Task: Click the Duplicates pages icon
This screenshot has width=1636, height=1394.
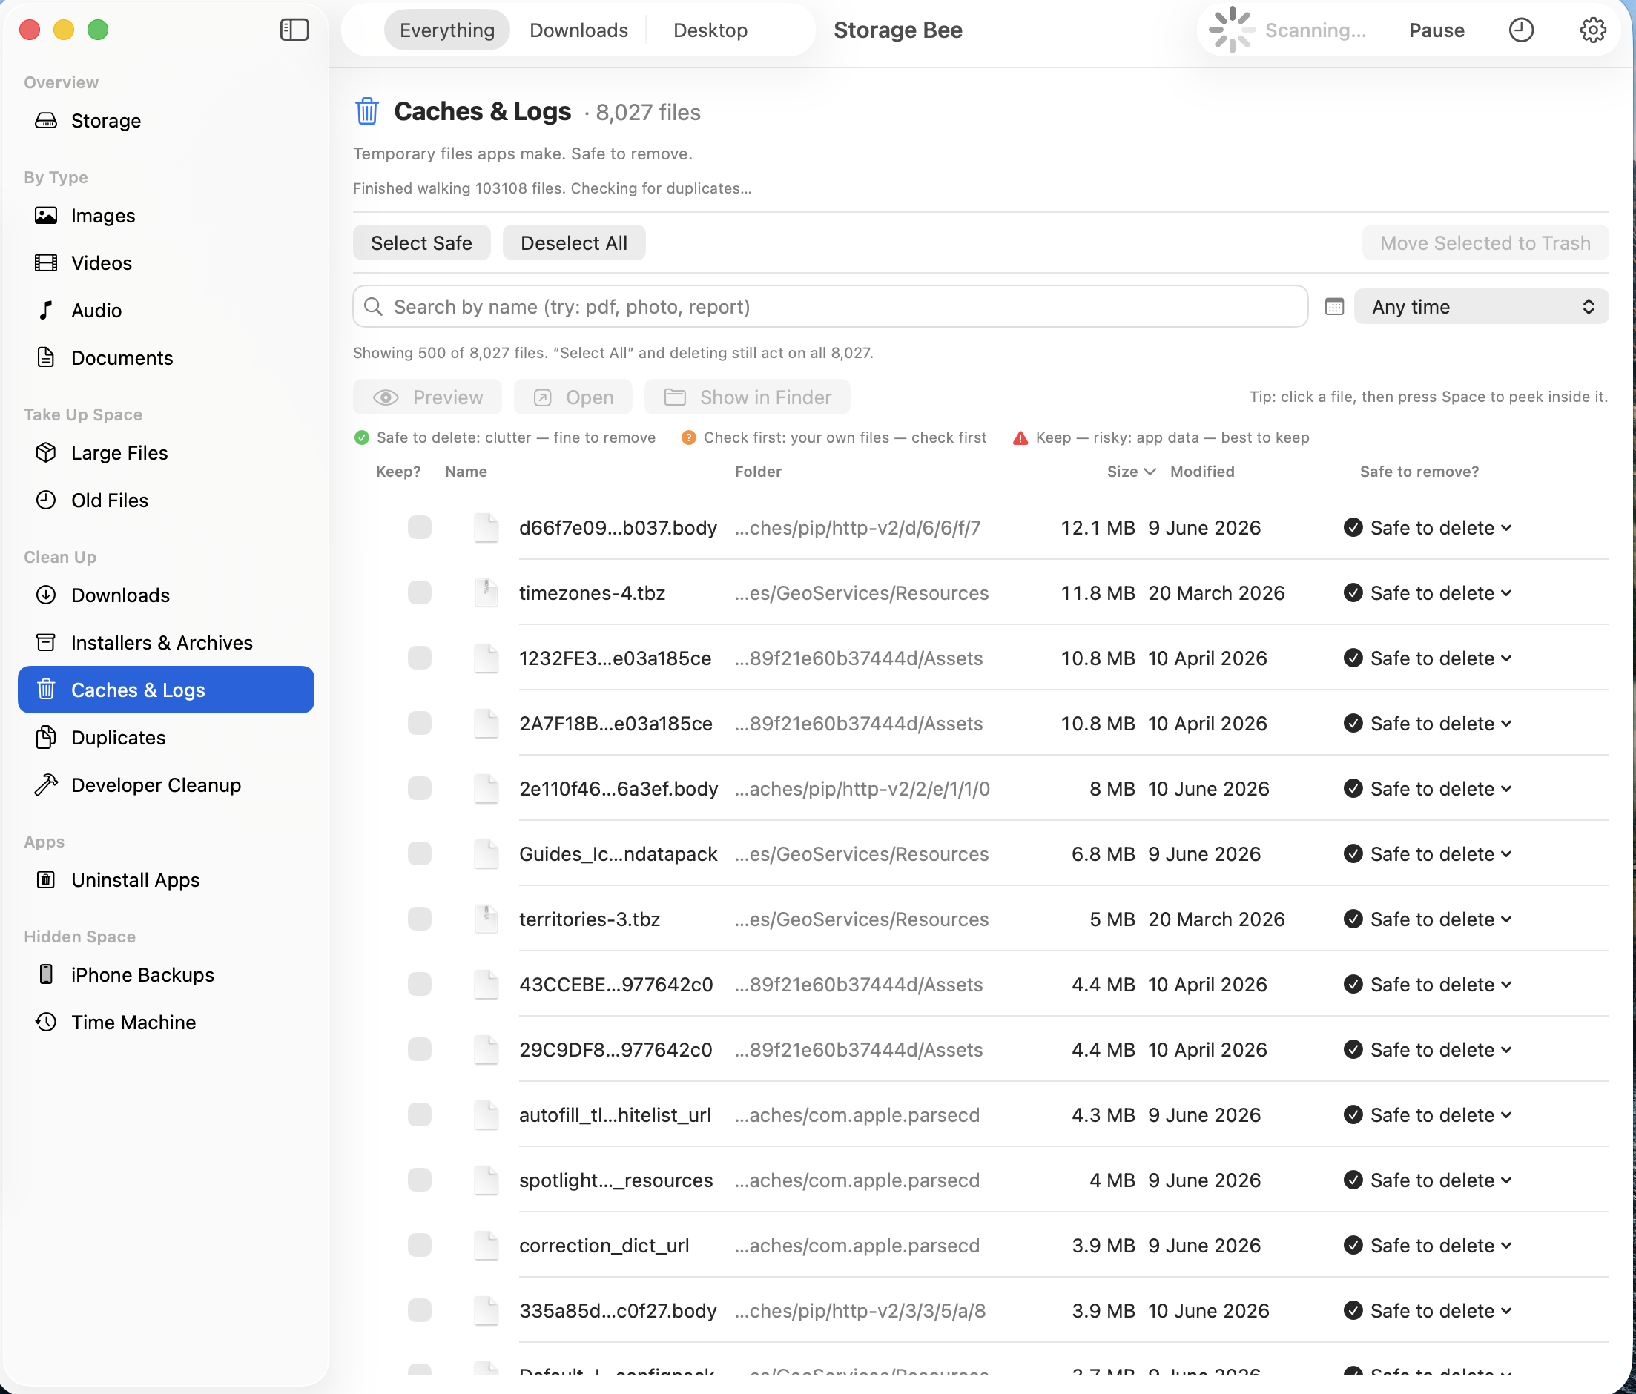Action: pyautogui.click(x=47, y=736)
